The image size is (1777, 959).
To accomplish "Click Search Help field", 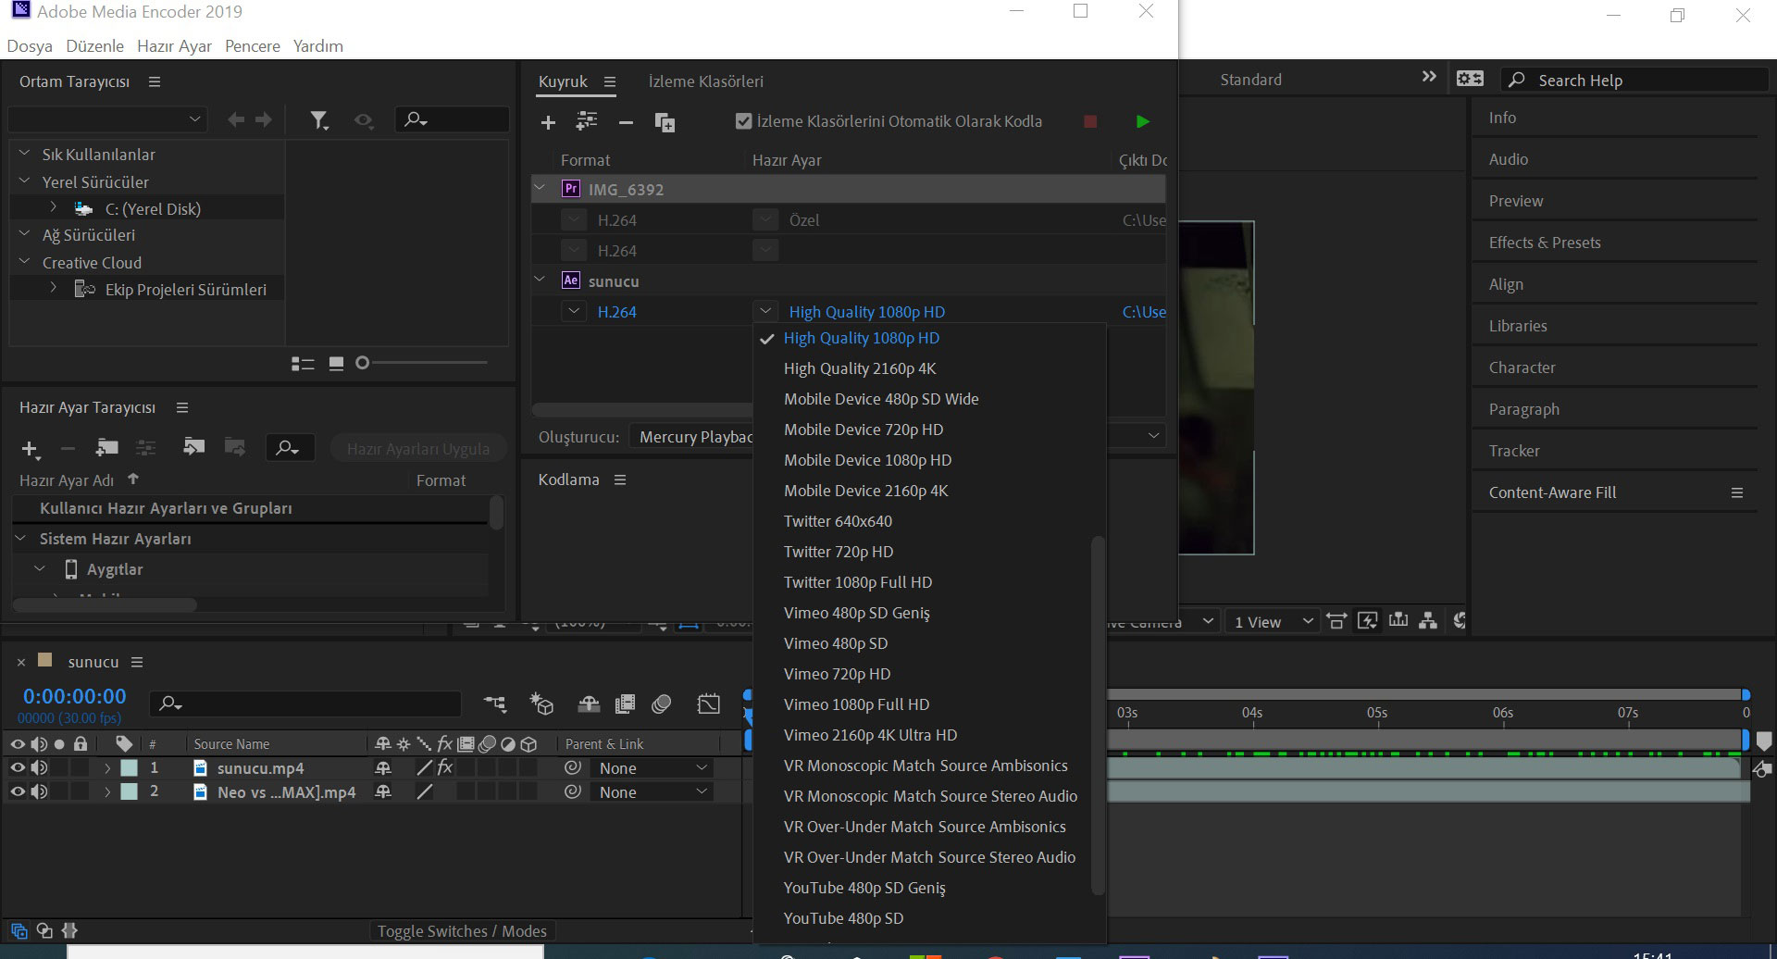I will 1634,81.
